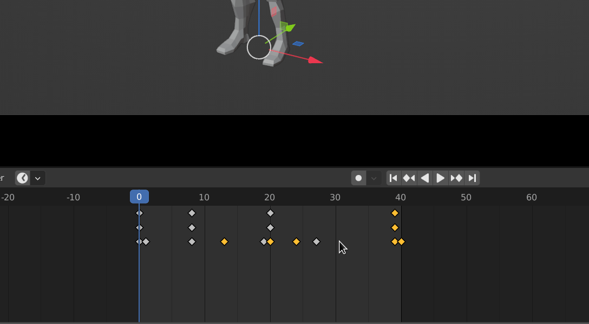
Task: Open the auto keyframing options dropdown
Action: [374, 178]
